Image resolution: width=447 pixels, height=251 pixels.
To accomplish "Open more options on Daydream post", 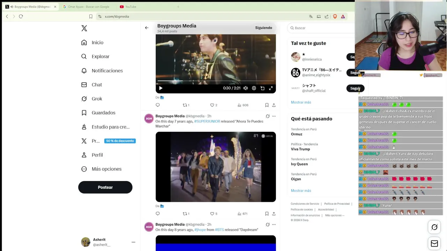I will 274,225.
